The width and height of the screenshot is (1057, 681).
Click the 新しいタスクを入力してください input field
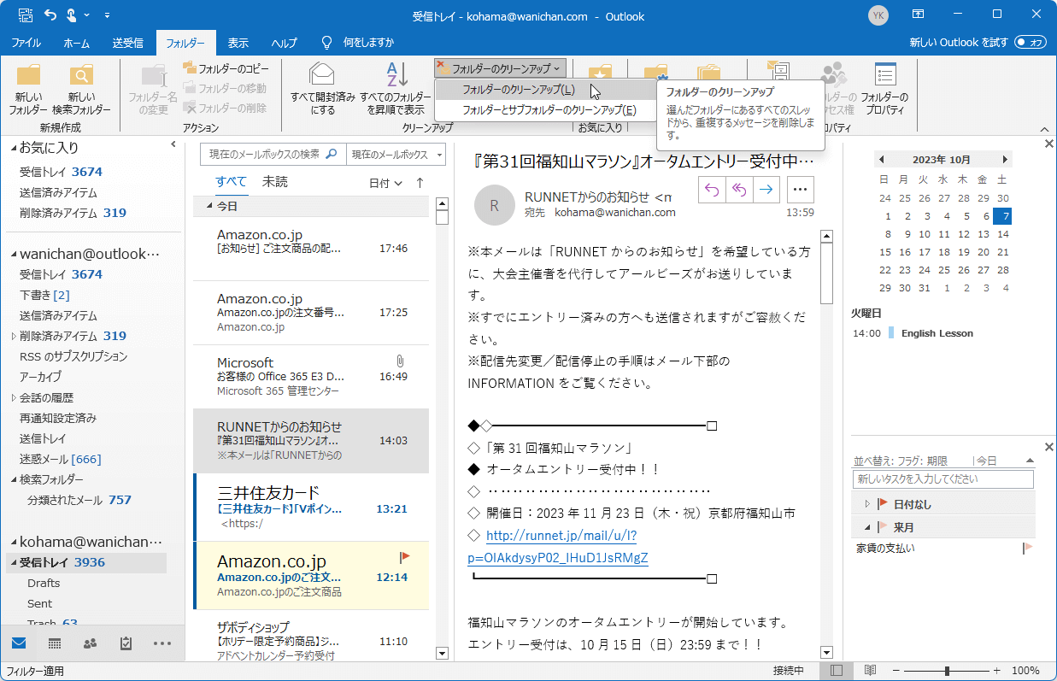click(942, 478)
